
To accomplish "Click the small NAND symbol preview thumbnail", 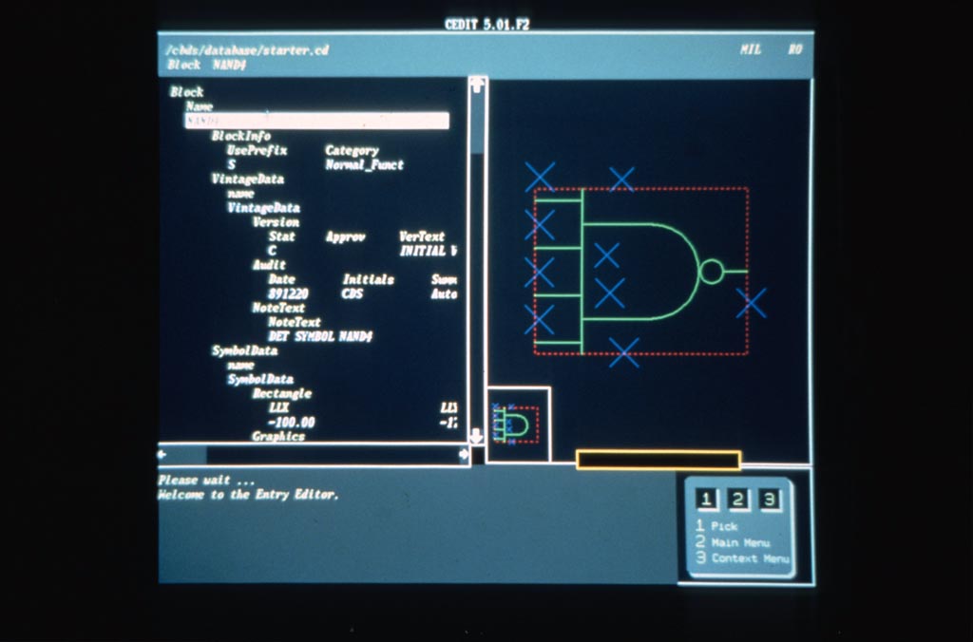I will click(518, 425).
